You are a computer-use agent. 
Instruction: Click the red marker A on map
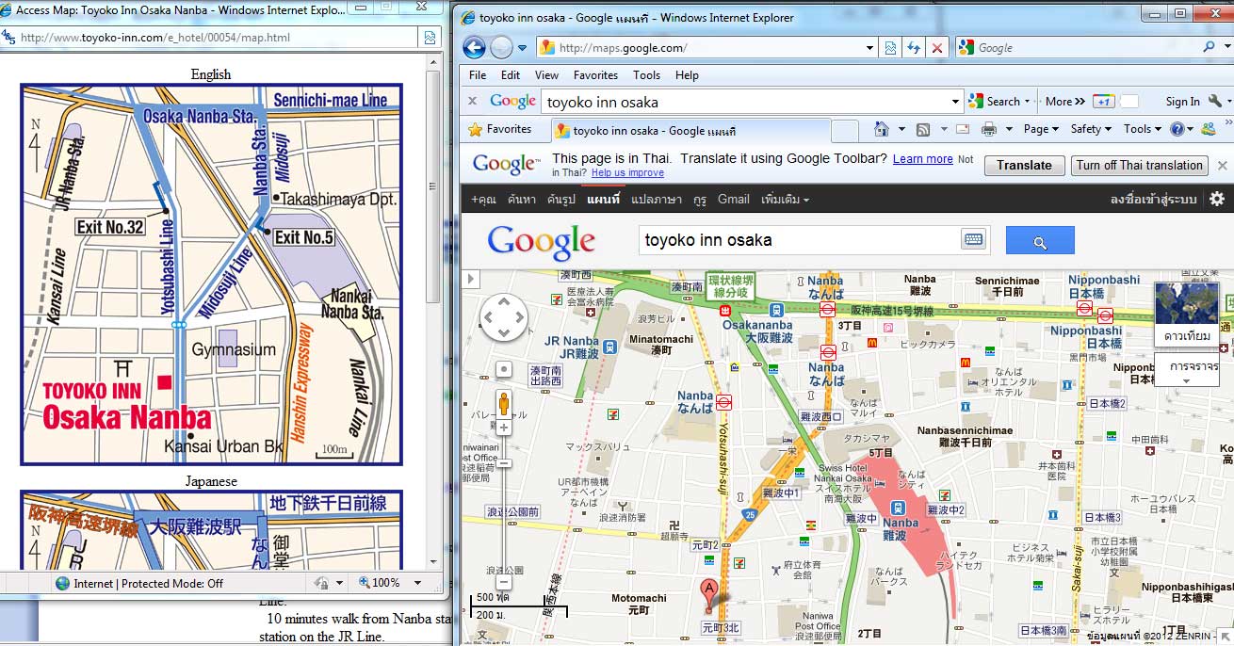pos(709,596)
